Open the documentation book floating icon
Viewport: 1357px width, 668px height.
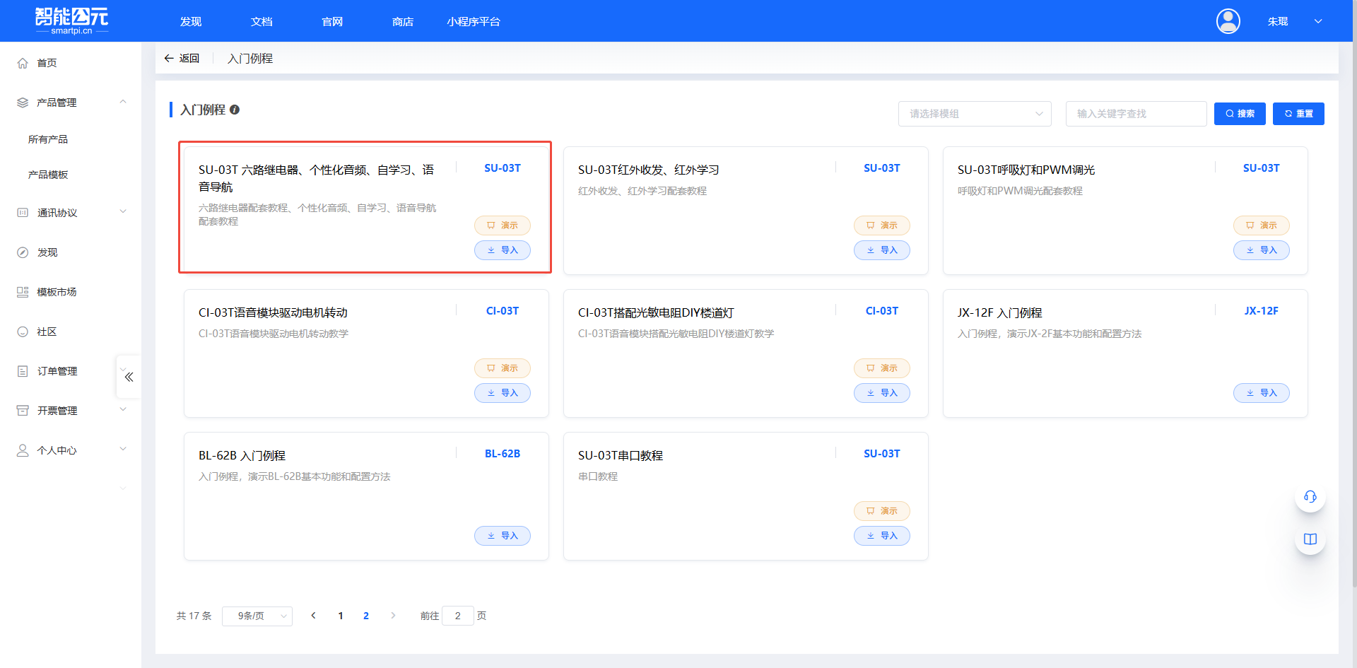click(x=1310, y=539)
